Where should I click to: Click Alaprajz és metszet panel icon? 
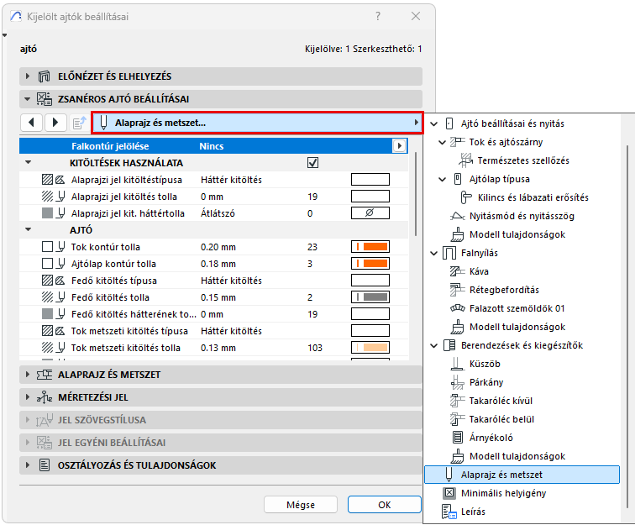45,375
